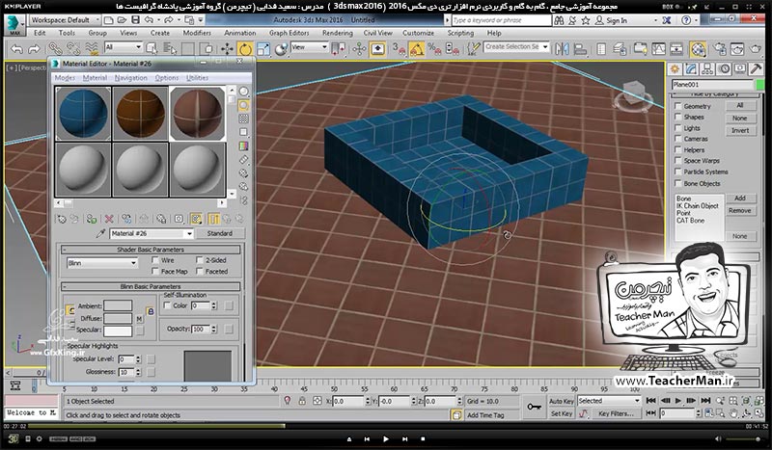This screenshot has width=772, height=450.
Task: Enable the Face Map checkbox
Action: pyautogui.click(x=155, y=272)
